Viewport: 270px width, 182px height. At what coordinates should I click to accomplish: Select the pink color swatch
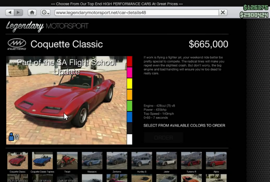tap(130, 72)
